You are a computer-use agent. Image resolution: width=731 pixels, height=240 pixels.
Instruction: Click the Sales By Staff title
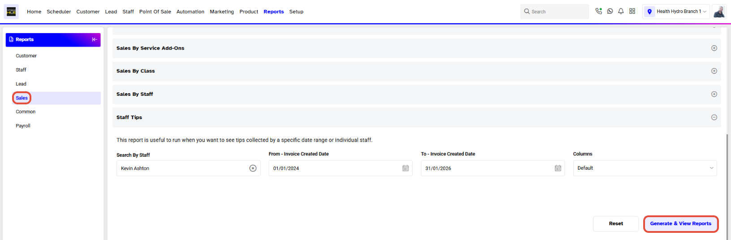pos(135,94)
